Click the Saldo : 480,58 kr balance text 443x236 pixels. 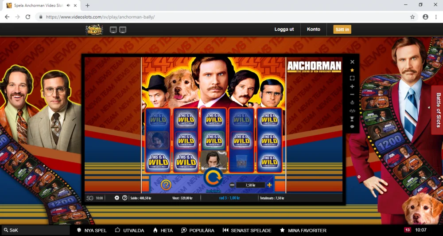tap(141, 198)
